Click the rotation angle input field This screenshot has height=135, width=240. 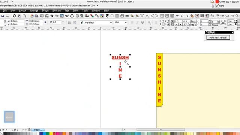pyautogui.click(x=57, y=22)
